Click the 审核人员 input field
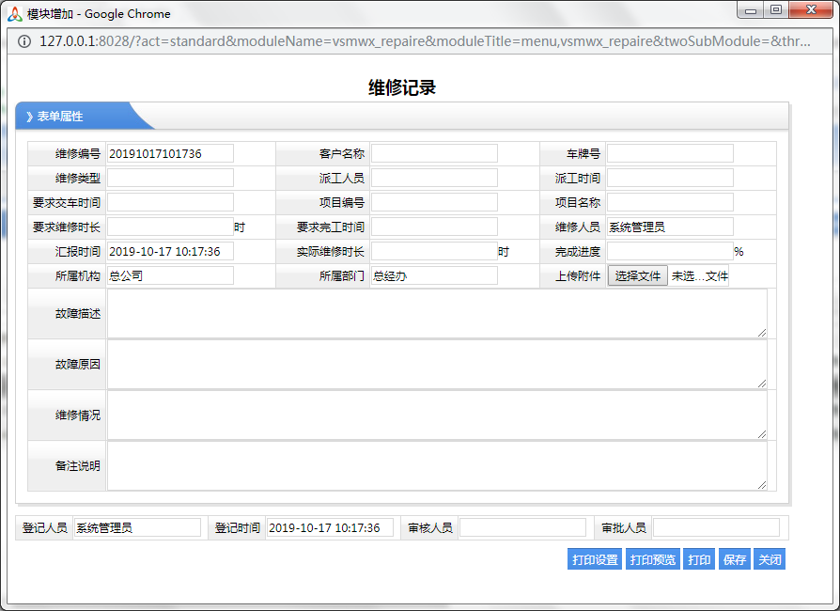Screen dimensions: 840x611 (x=522, y=528)
